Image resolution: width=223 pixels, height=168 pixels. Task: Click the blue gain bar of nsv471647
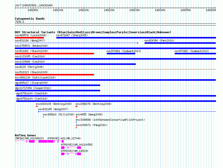point(136,38)
